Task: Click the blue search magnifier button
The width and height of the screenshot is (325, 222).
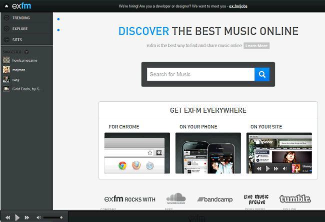Action: click(262, 74)
